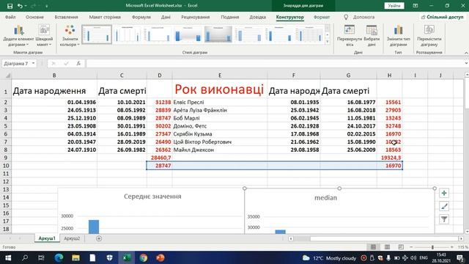Save the workbook with the floppy disk icon

tap(10, 6)
